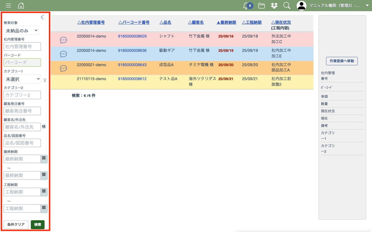Open the folder icon in header
This screenshot has width=372, height=232.
[262, 6]
